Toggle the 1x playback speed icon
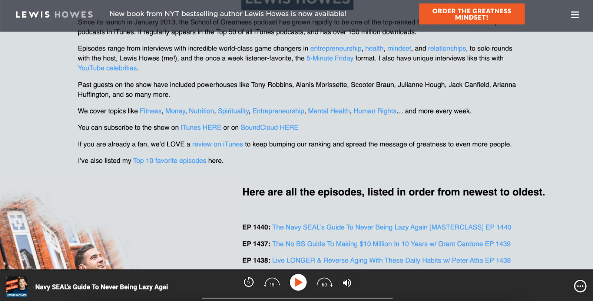The width and height of the screenshot is (593, 301). pos(249,282)
